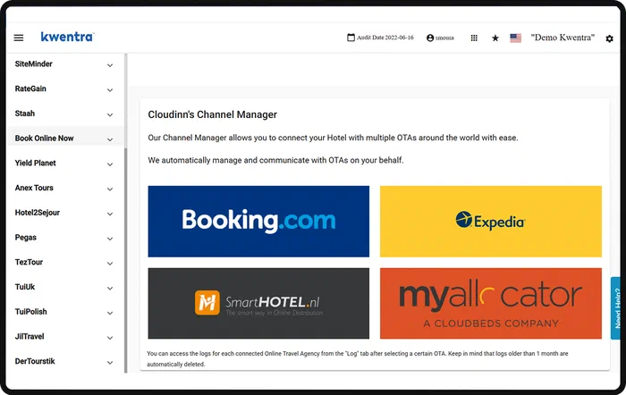626x395 pixels.
Task: Select Yield Planet in the sidebar
Action: (35, 163)
